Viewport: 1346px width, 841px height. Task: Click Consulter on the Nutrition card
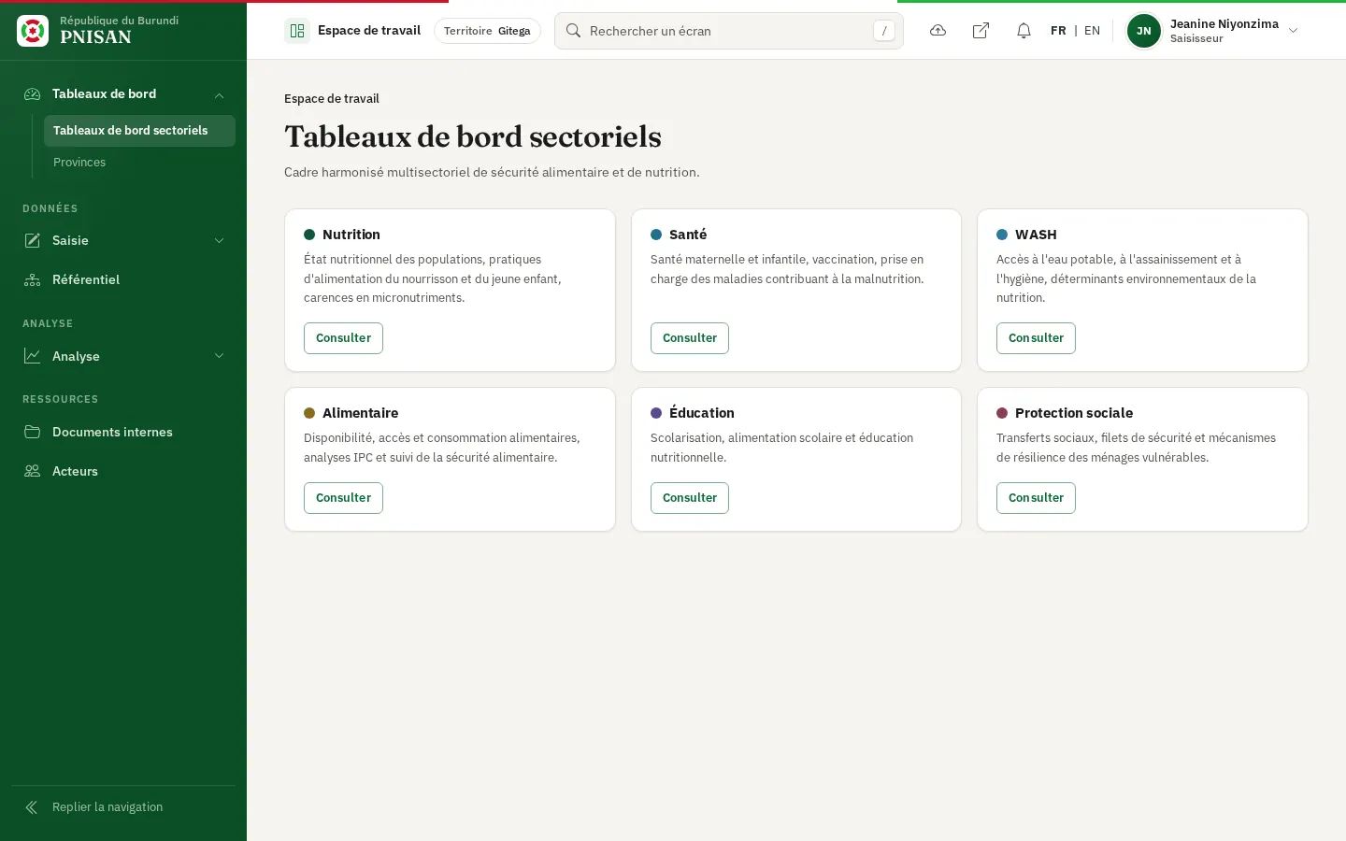[x=343, y=338]
